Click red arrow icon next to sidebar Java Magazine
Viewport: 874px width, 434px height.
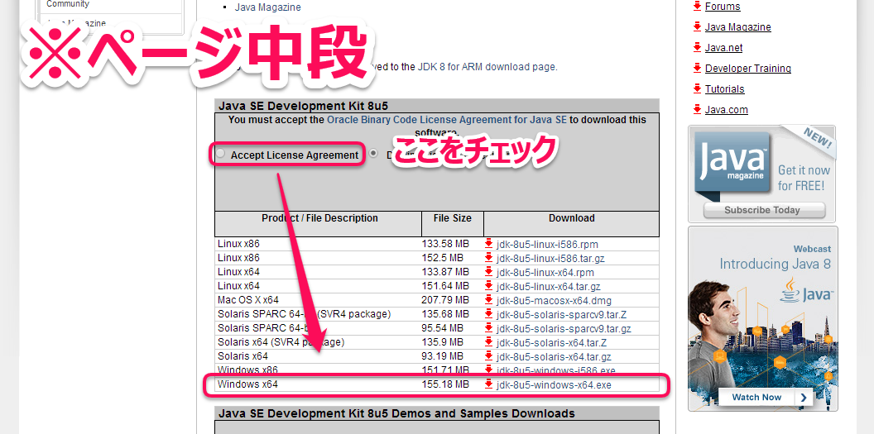(697, 26)
